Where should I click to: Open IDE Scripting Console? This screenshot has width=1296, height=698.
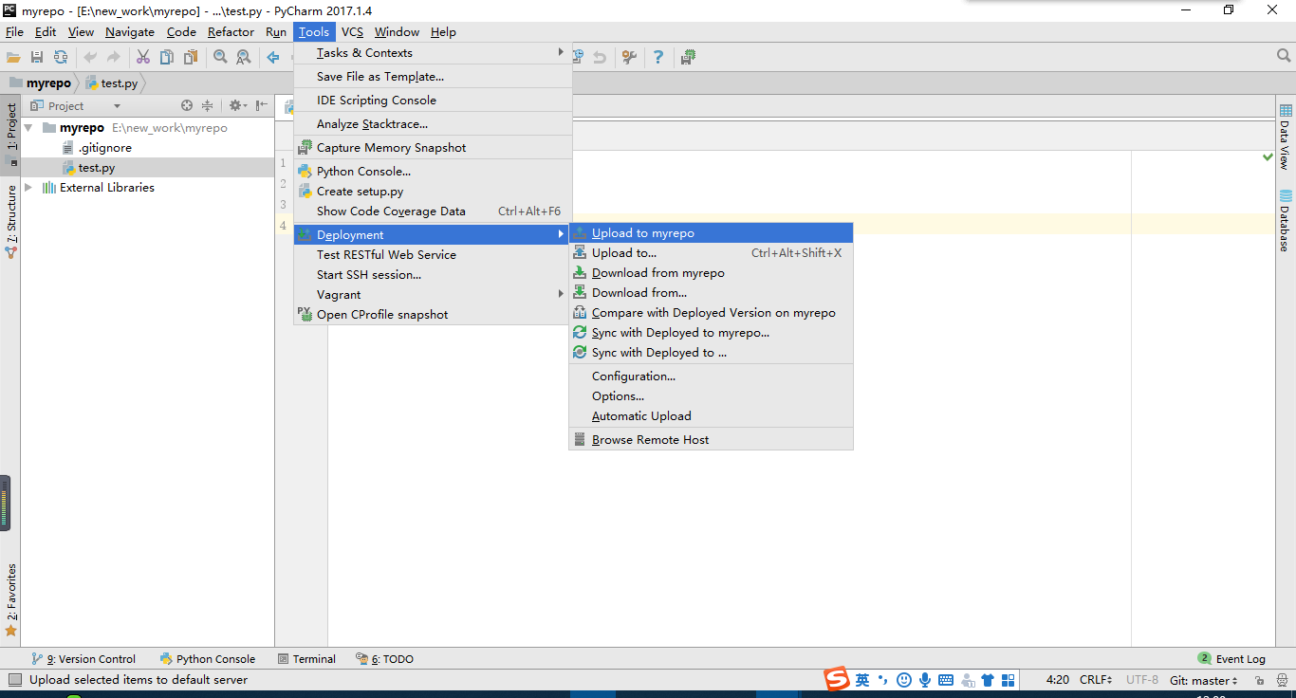pyautogui.click(x=433, y=101)
